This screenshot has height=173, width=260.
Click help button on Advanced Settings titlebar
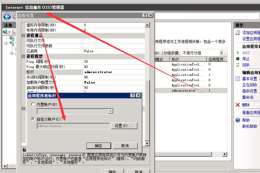(x=145, y=15)
